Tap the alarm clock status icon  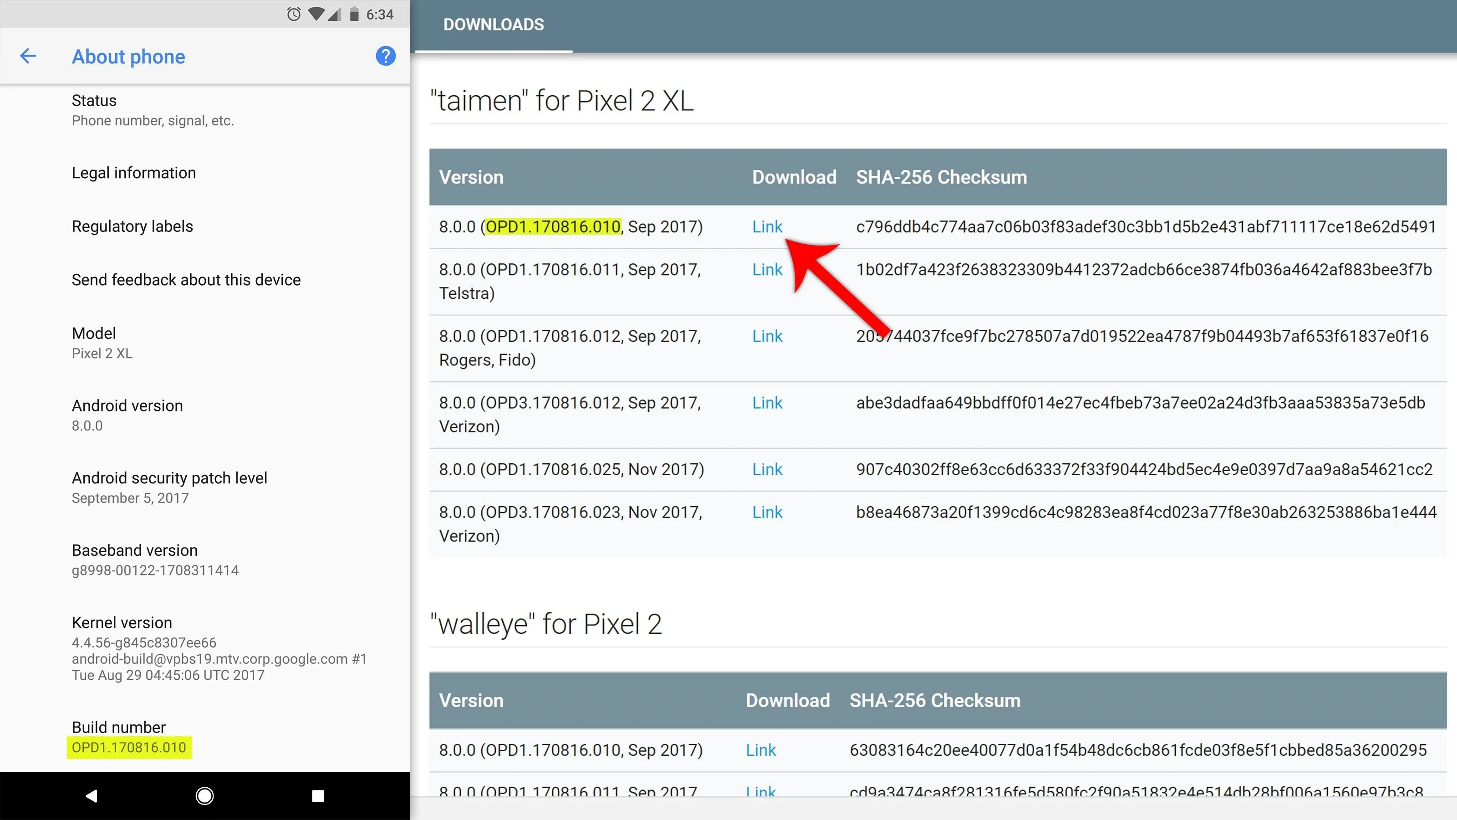294,14
